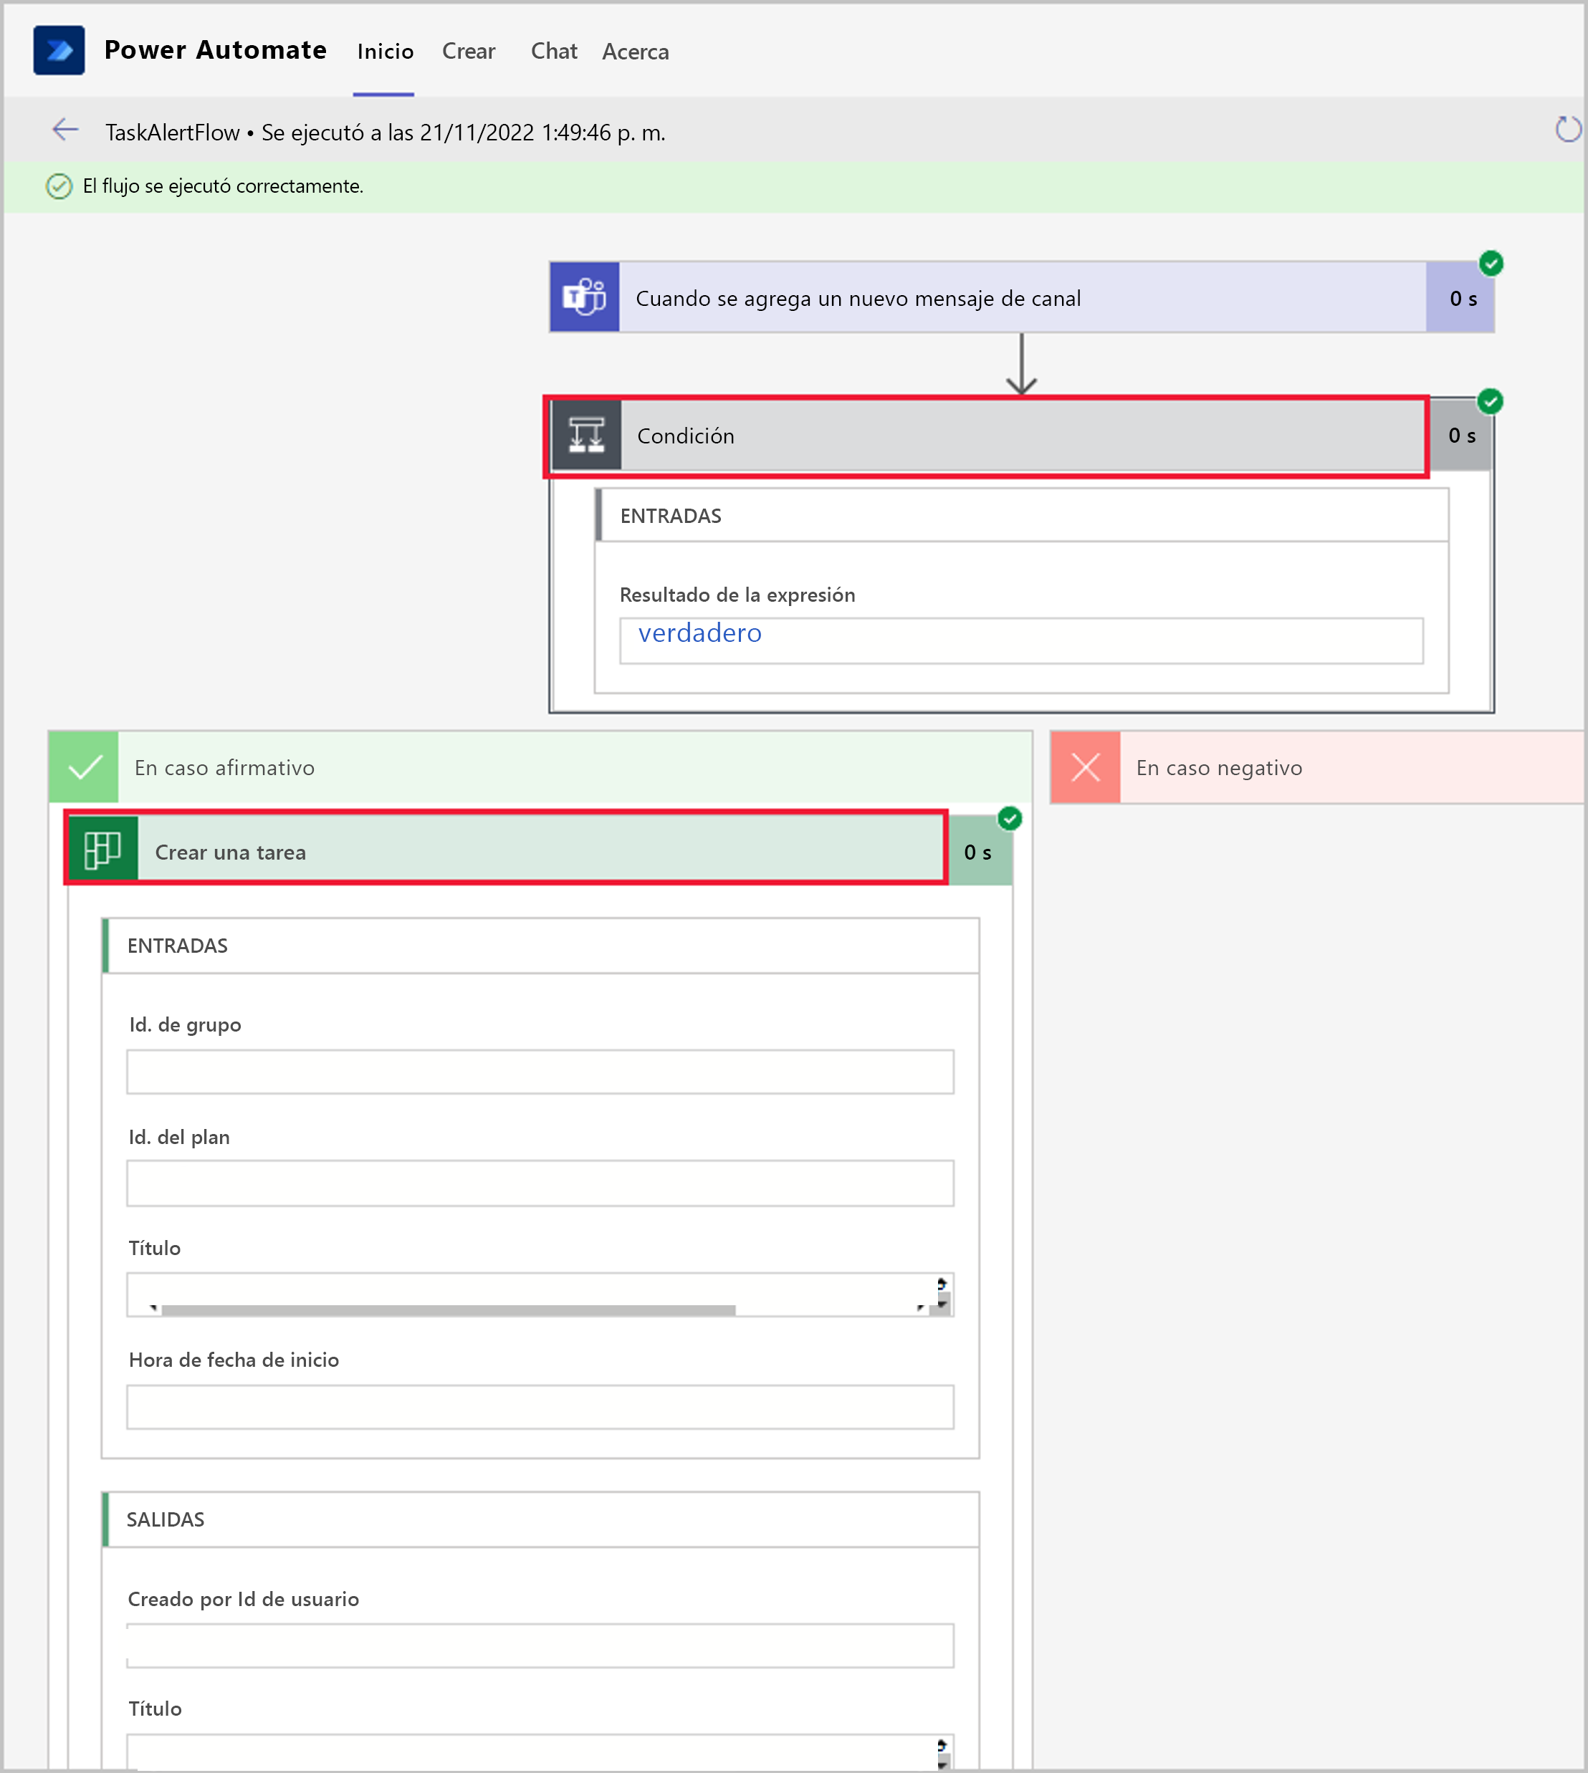Click the green checkmark in the success banner
1588x1773 pixels.
(59, 186)
